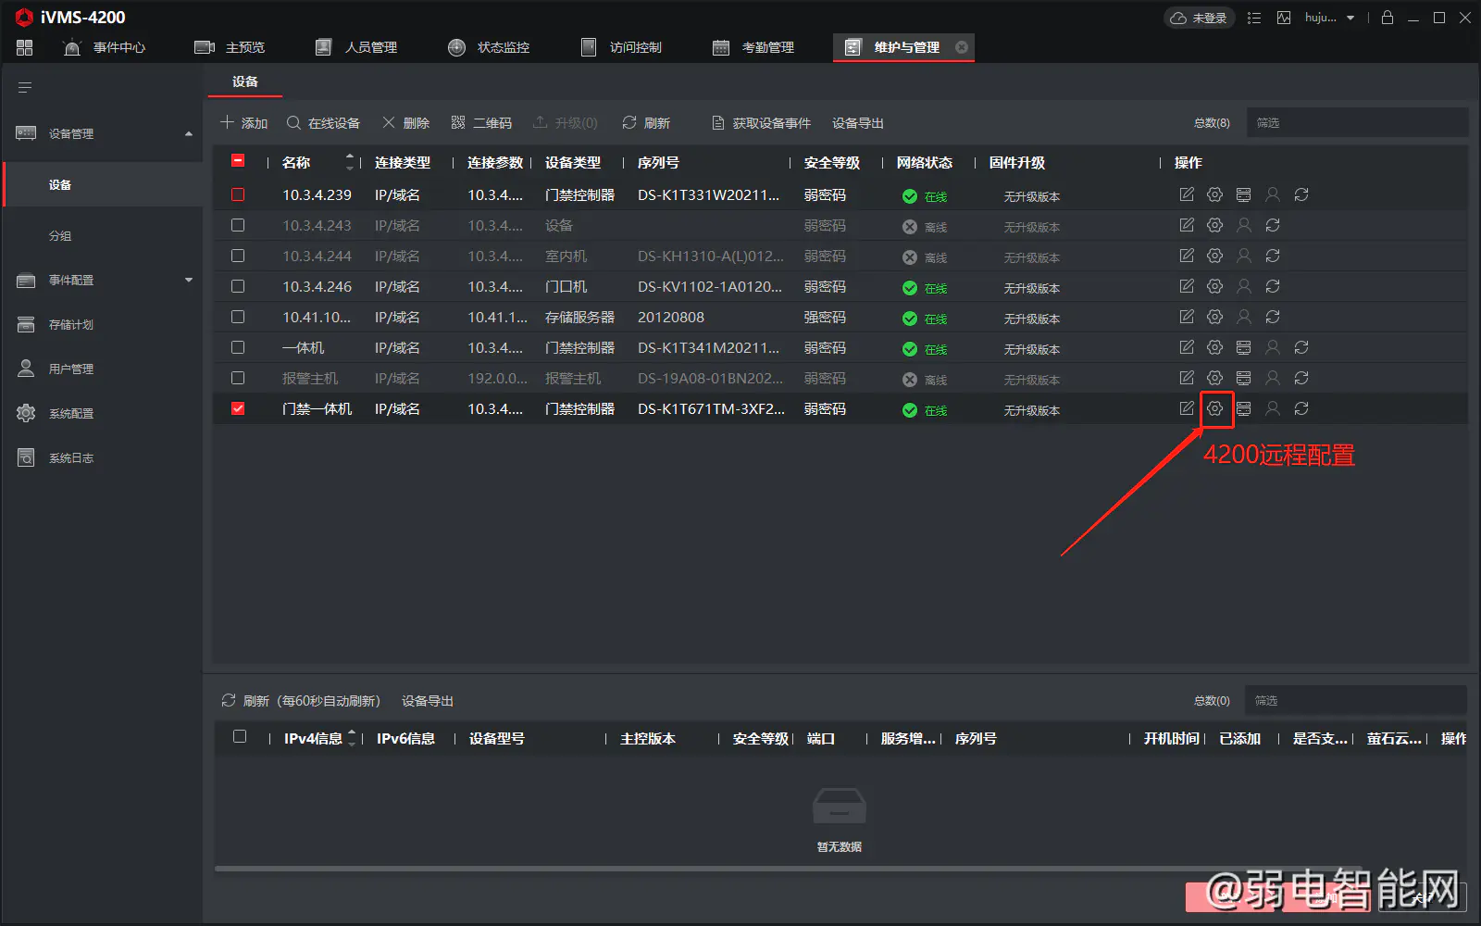The image size is (1481, 926).
Task: Uncheck the box for 门禁一体机
Action: click(x=238, y=408)
